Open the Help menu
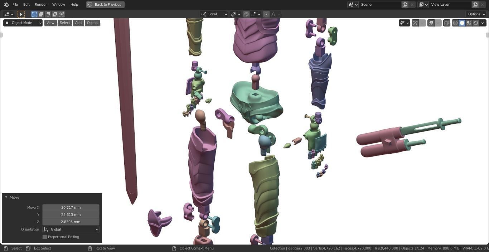Image resolution: width=489 pixels, height=252 pixels. click(x=74, y=5)
